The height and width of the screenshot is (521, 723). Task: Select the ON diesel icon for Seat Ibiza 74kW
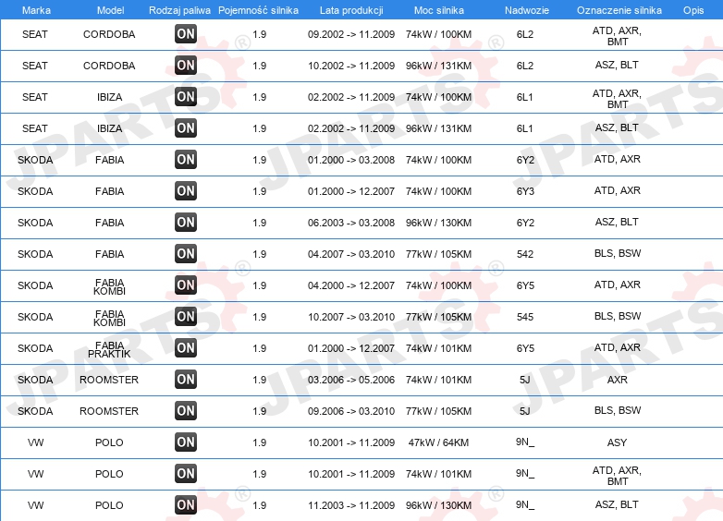186,97
